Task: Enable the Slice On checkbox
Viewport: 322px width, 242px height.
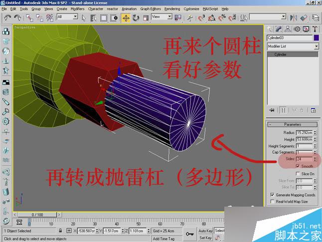Action: click(x=298, y=174)
